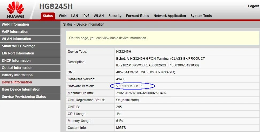Screen dimensions: 260x132
Task: Open the WAN tab
Action: coord(63,16)
